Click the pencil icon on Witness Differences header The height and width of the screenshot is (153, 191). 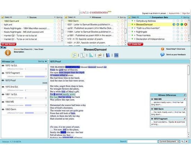coord(184,95)
